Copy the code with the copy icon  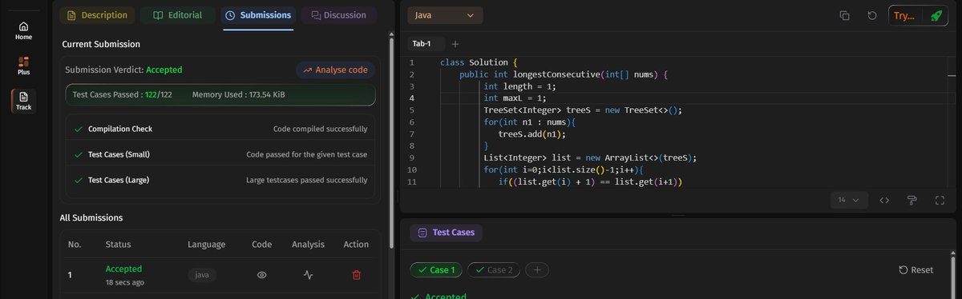[x=845, y=15]
